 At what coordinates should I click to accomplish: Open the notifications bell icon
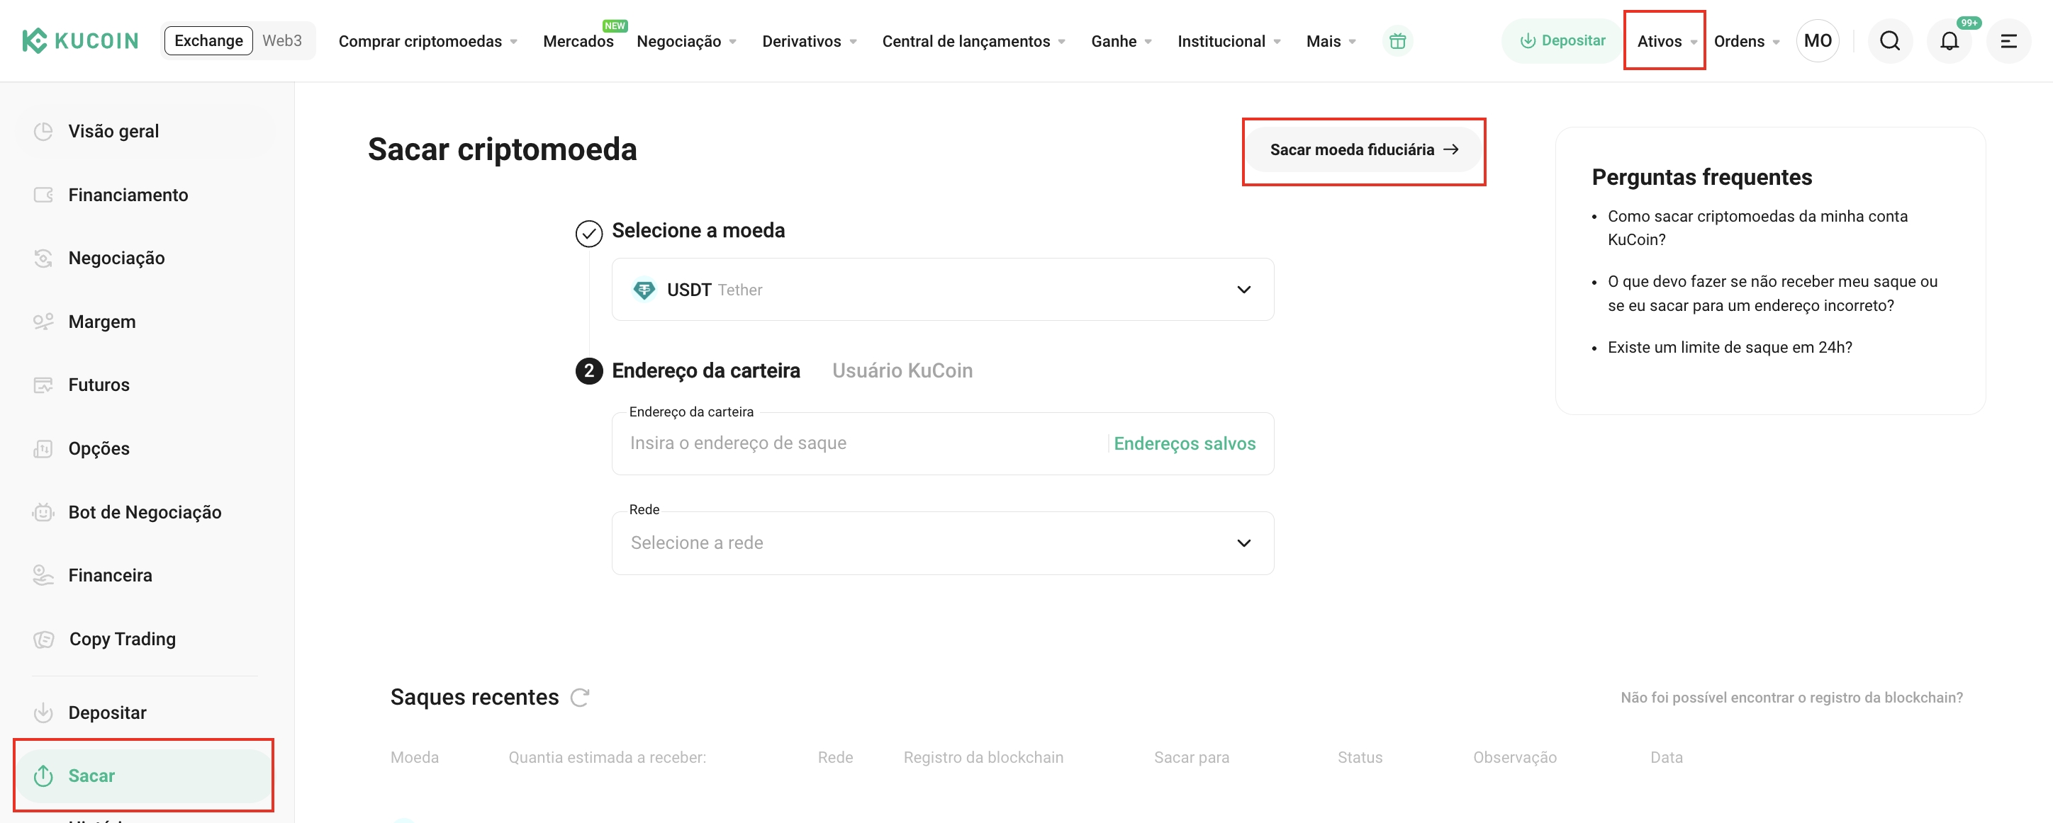[1949, 40]
